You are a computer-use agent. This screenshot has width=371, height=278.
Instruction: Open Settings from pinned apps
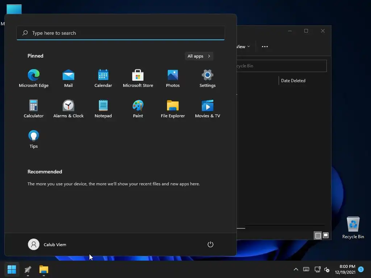click(x=208, y=79)
